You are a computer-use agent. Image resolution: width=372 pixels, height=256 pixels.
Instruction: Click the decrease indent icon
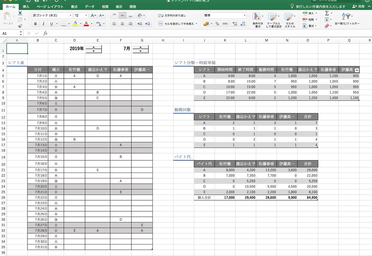pyautogui.click(x=140, y=24)
